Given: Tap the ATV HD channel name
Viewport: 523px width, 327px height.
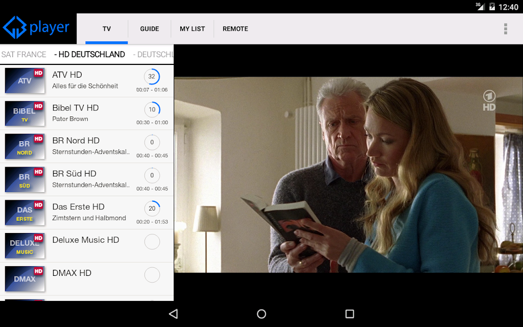Looking at the screenshot, I should click(67, 75).
